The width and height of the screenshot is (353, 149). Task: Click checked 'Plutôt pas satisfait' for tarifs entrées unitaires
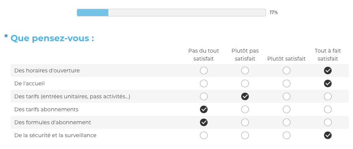[x=245, y=97]
